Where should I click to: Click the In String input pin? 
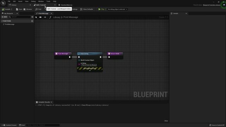coord(79,64)
